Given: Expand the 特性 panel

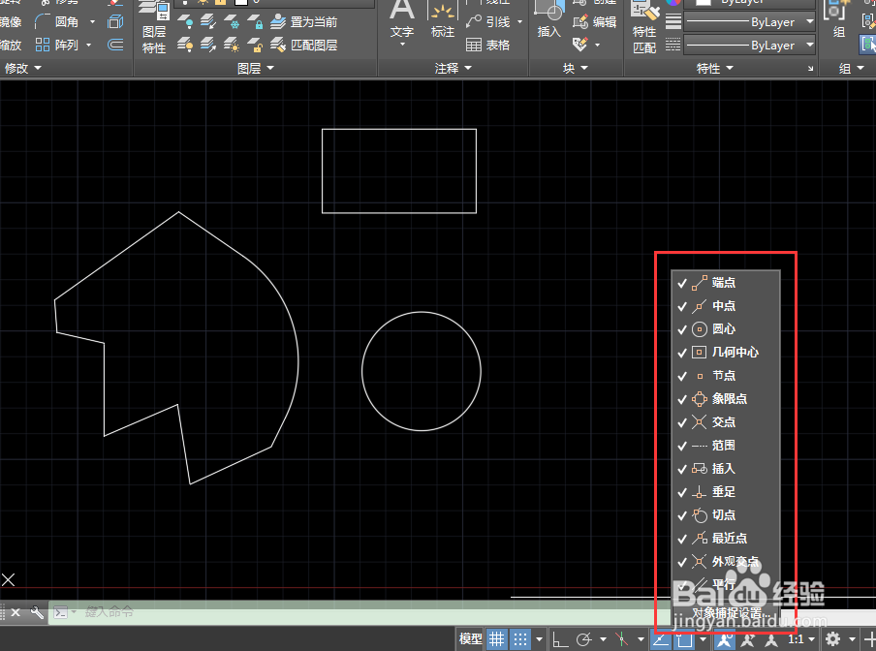Looking at the screenshot, I should 714,68.
